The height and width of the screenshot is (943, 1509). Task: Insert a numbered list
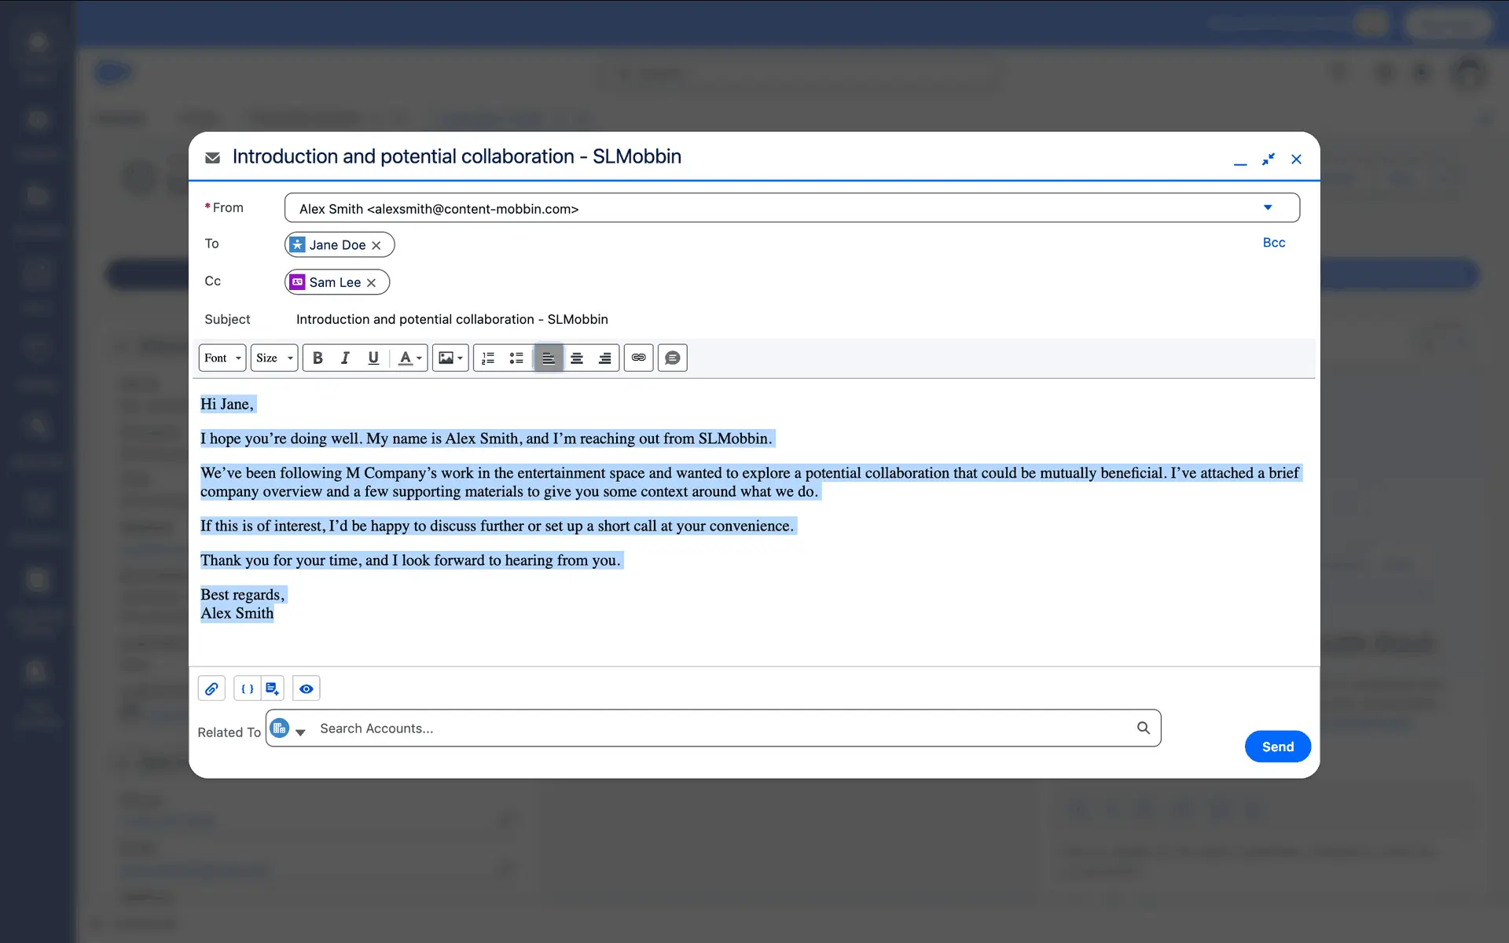[x=488, y=358]
